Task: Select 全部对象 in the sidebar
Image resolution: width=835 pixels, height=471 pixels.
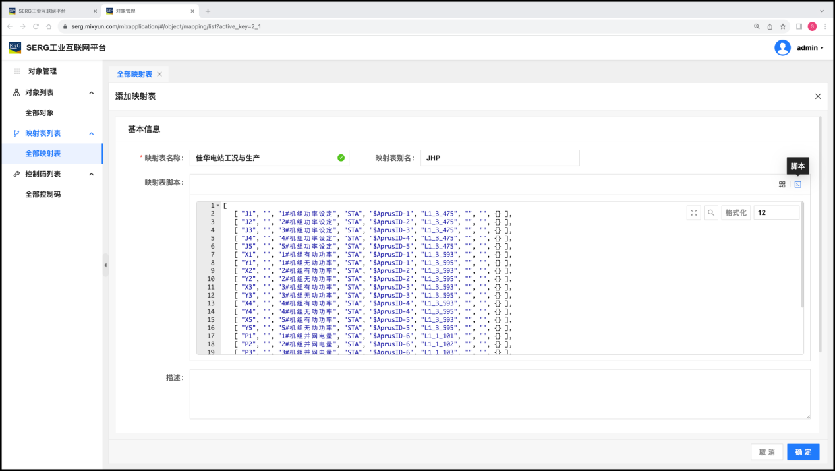Action: coord(40,113)
